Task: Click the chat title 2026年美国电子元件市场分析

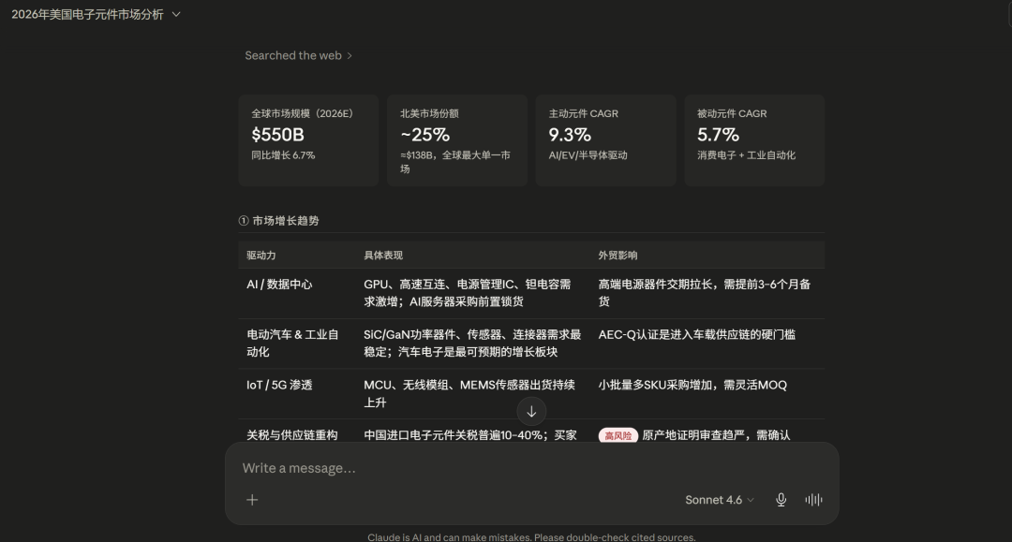Action: pos(87,14)
